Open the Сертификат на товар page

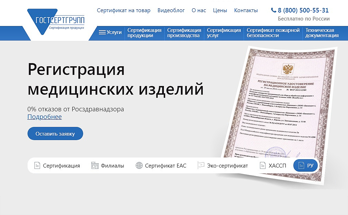pyautogui.click(x=124, y=10)
